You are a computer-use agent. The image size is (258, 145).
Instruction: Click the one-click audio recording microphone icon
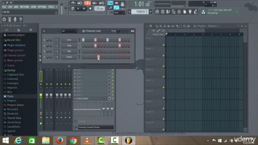15,19
